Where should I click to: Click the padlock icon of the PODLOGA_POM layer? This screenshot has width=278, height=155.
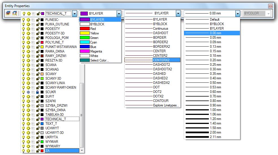38,38
